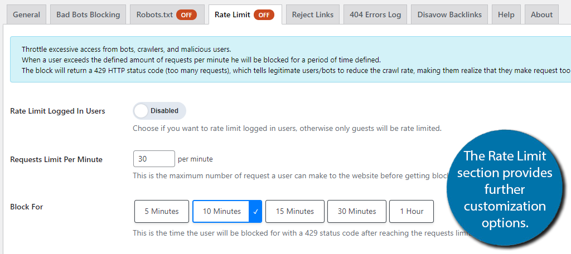Viewport: 571px width, 254px height.
Task: Click the Requests Limit Per Minute label
Action: click(56, 159)
